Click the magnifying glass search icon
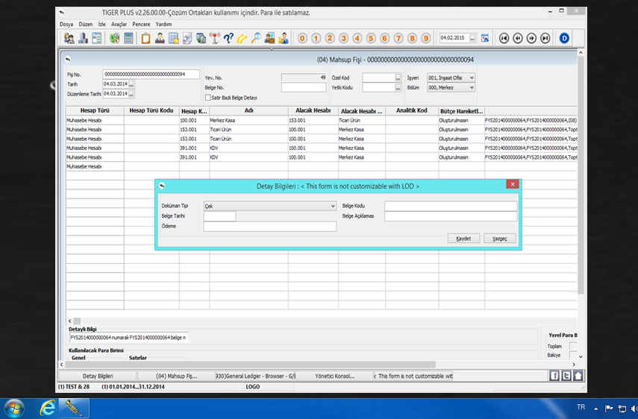Viewport: 638px width, 419px height. pyautogui.click(x=256, y=38)
